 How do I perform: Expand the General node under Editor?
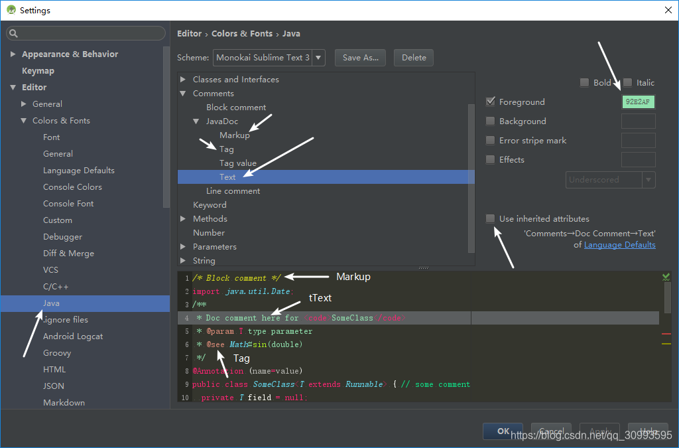pos(24,104)
